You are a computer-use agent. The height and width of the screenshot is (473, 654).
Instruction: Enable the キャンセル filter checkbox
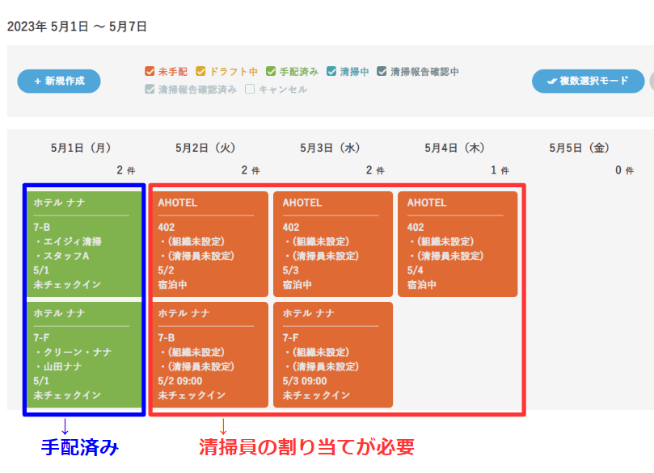250,90
